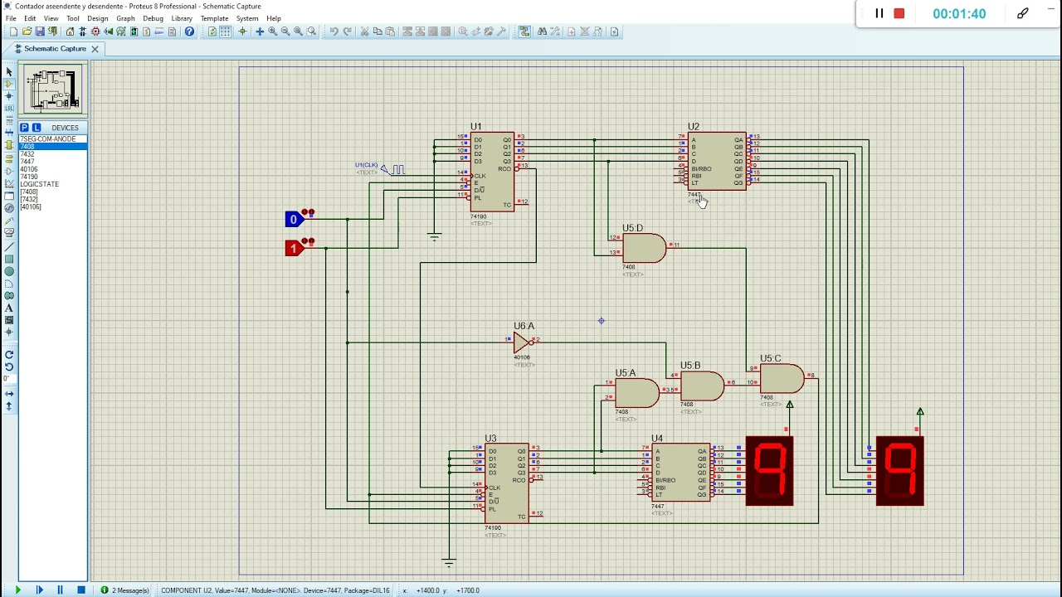Stop the simulation with the Stop button
This screenshot has height=597, width=1062.
(x=80, y=590)
